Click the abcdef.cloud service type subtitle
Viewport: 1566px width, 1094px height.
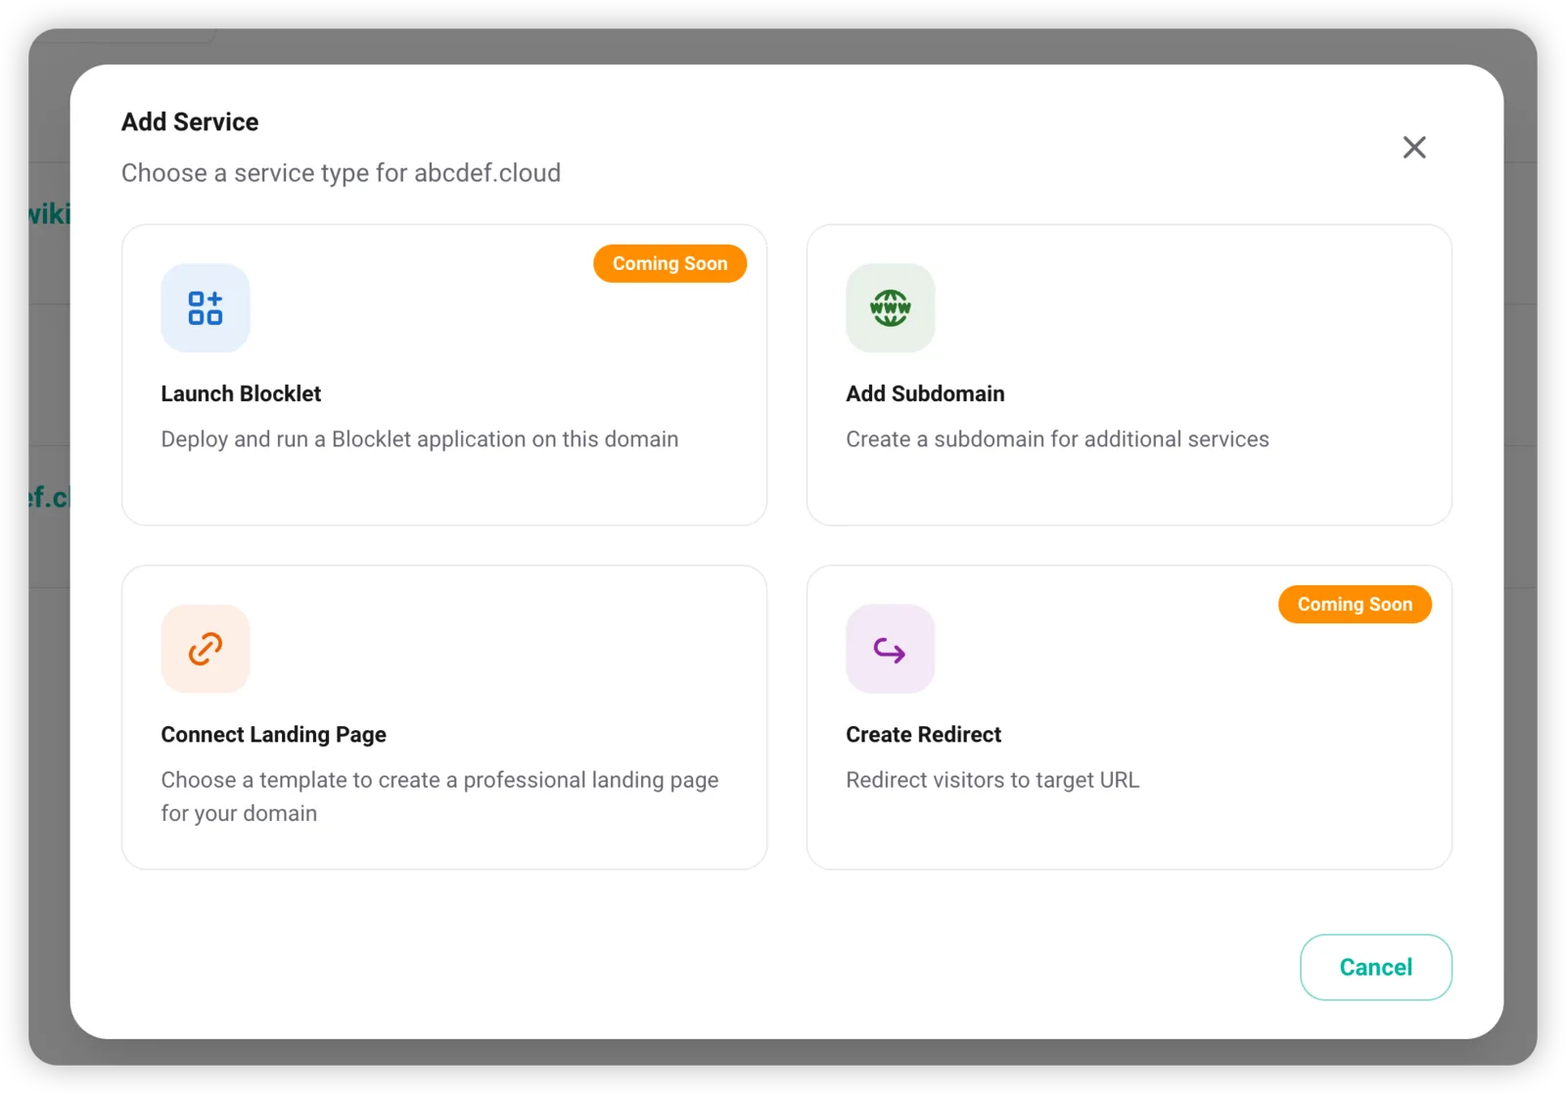pyautogui.click(x=342, y=173)
